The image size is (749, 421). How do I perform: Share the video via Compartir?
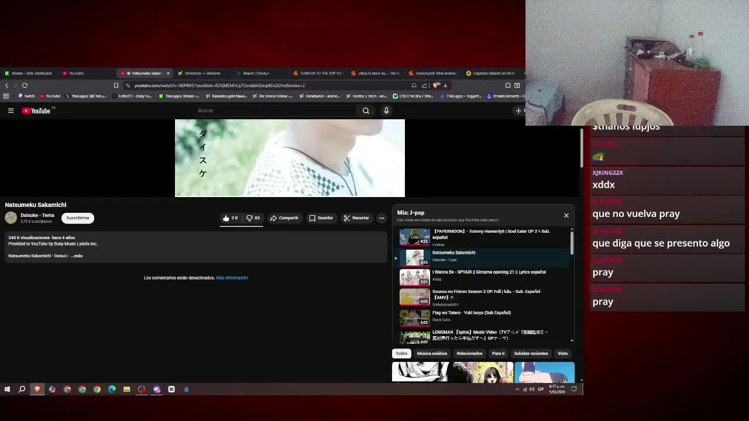pyautogui.click(x=284, y=218)
